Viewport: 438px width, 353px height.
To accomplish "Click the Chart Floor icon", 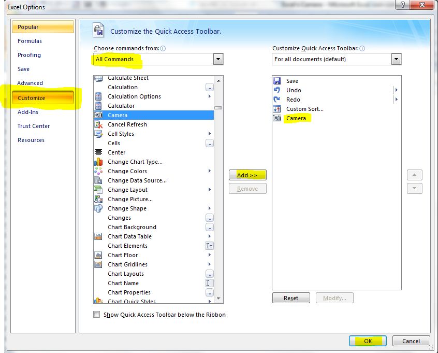I will 98,255.
